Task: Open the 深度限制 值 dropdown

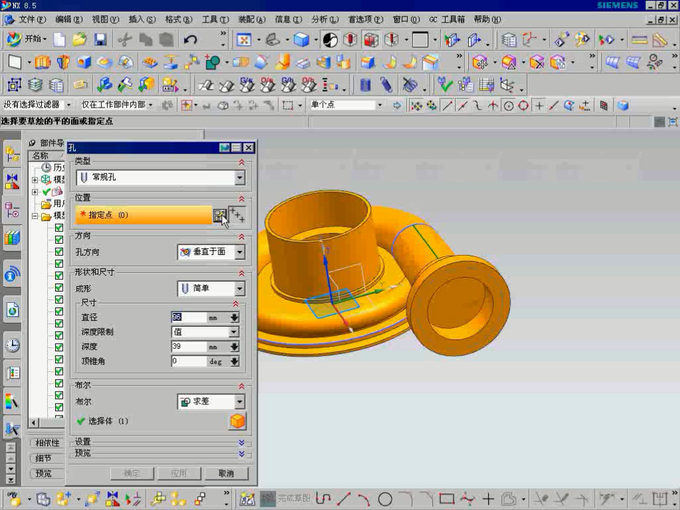Action: pyautogui.click(x=234, y=332)
